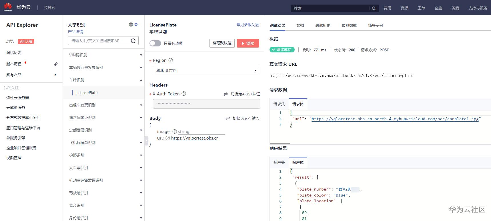Expand the 护照识别 category
The height and width of the screenshot is (221, 491).
[141, 155]
